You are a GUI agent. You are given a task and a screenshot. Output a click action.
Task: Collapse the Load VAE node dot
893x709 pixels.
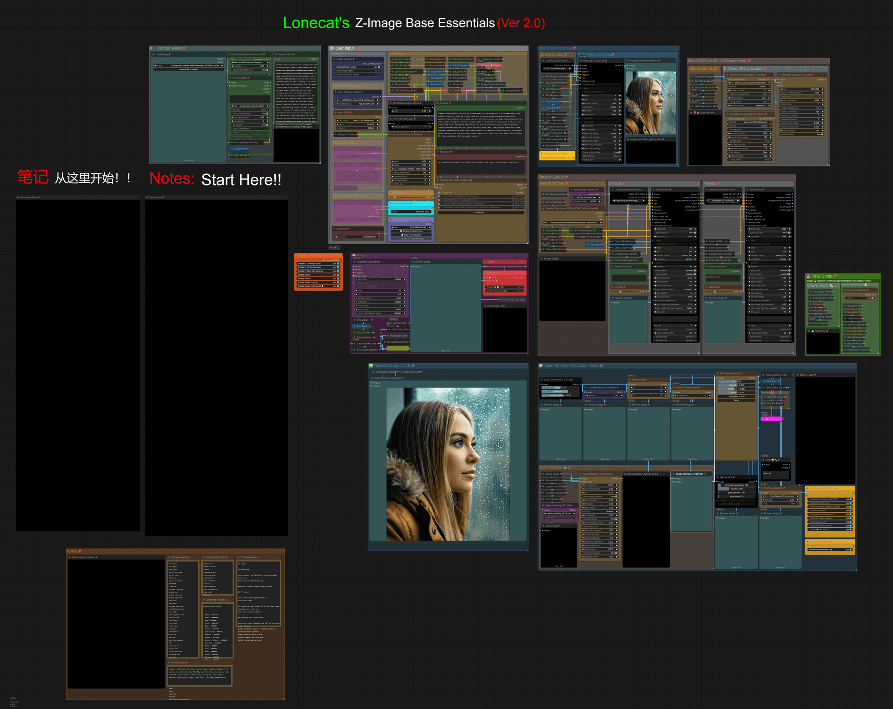[x=334, y=229]
